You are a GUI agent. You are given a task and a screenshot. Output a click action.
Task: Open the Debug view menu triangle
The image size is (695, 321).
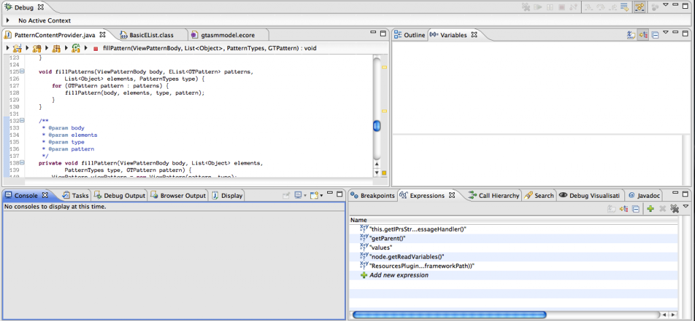pyautogui.click(x=665, y=5)
